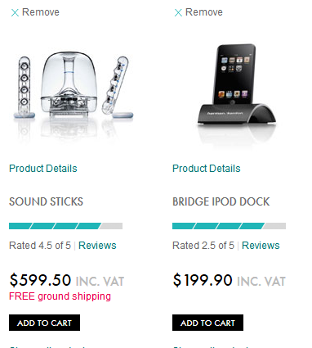Click the Rated 4.5 of 5 text
312x348 pixels.
point(40,246)
